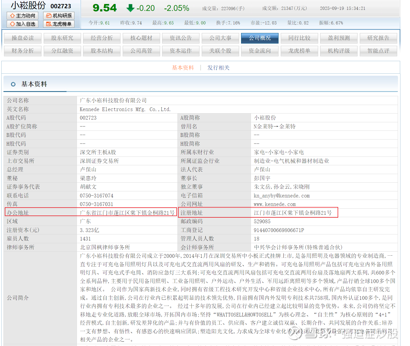This screenshot has height=346, width=410.
Task: Click the 龙虎榜单 button under stock name
Action: (59, 24)
